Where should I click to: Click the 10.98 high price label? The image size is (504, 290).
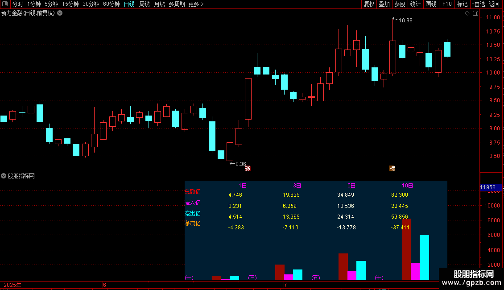[405, 20]
